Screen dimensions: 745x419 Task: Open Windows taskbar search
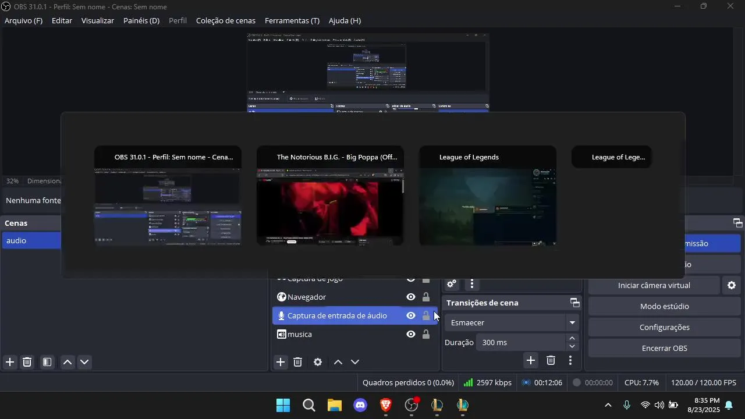(x=309, y=405)
